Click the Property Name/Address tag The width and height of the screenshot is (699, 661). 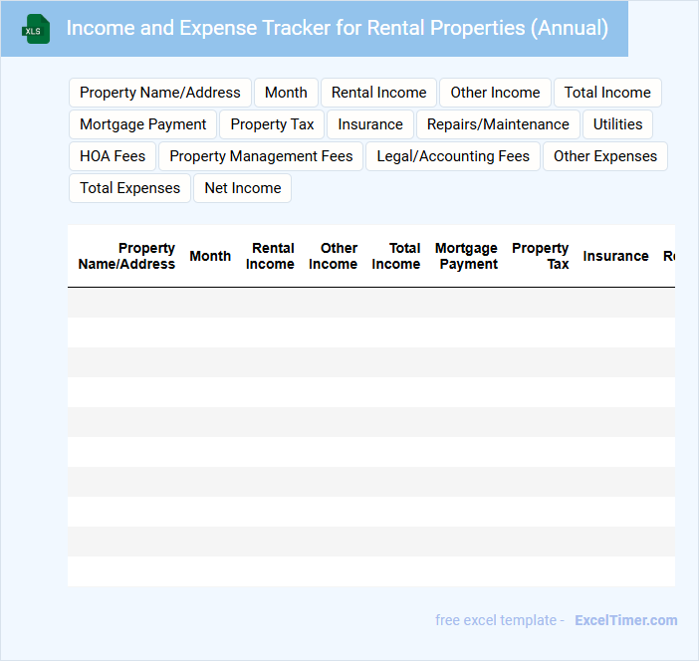(x=160, y=93)
